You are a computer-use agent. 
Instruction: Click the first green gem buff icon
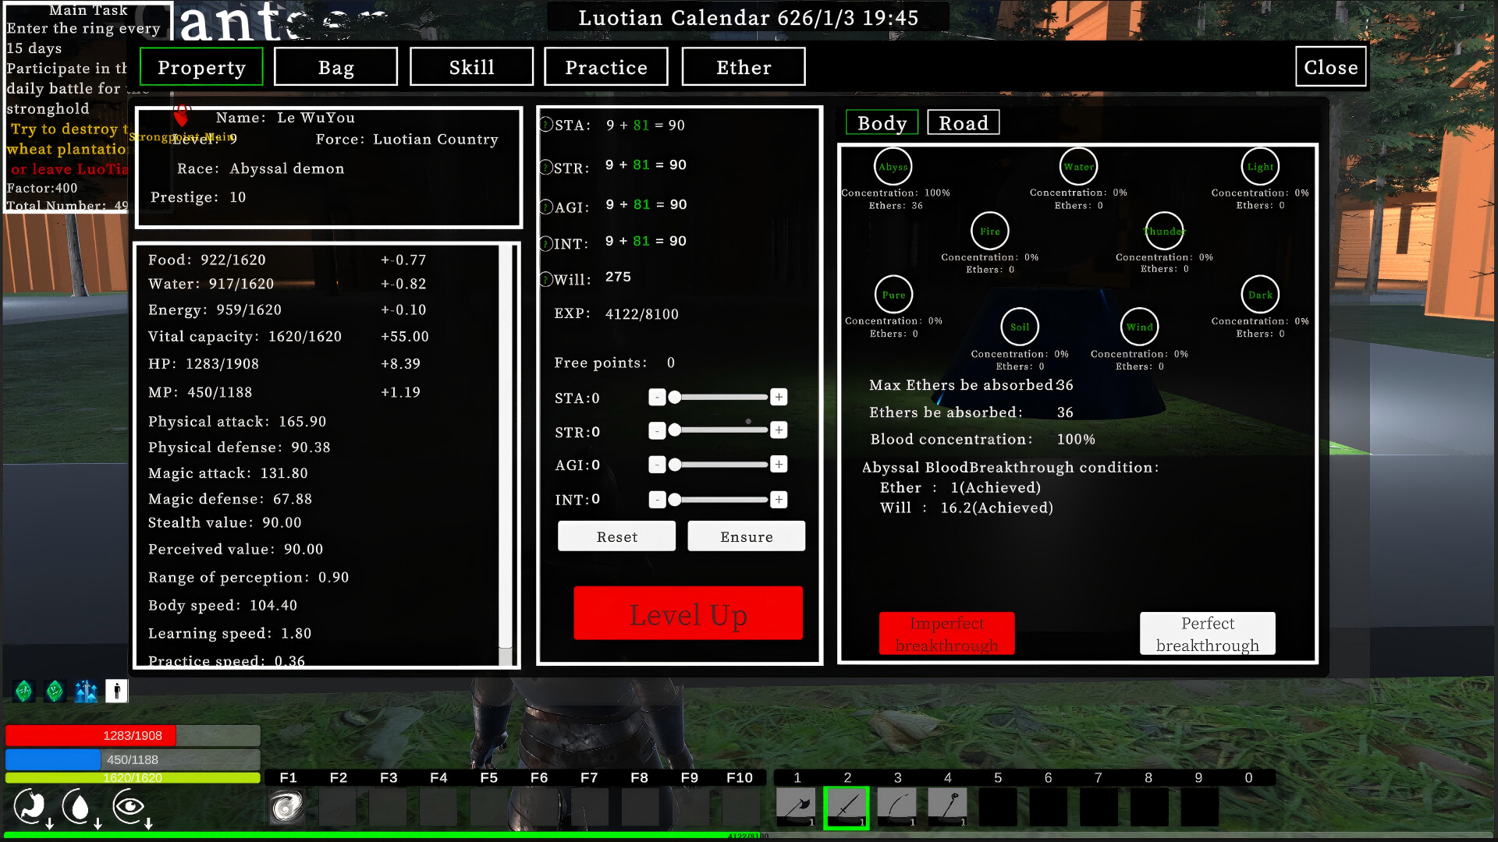24,691
